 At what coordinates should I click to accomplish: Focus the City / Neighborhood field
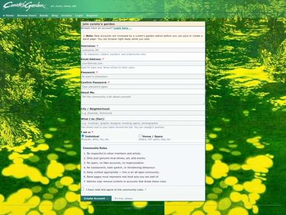[x=143, y=113]
